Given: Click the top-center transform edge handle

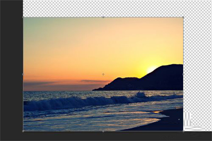Looking at the screenshot, I should coord(103,17).
